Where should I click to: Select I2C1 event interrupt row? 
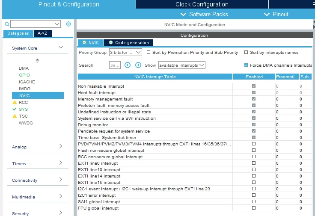[x=195, y=189]
